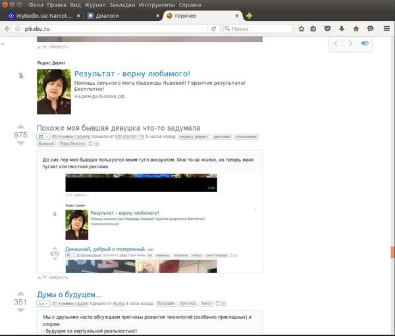Upvote the post rated 975
Viewport: 395px width, 336px height.
[x=20, y=126]
